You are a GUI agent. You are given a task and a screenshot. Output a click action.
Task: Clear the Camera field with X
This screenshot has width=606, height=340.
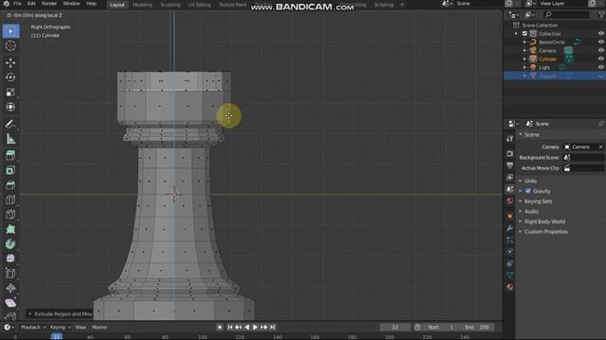600,147
